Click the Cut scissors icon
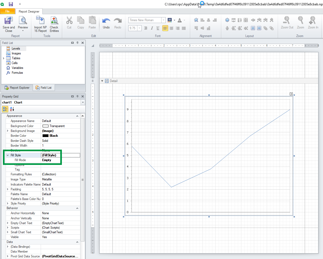This screenshot has height=259, width=323. tap(69, 21)
